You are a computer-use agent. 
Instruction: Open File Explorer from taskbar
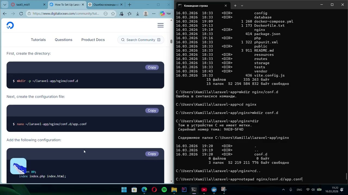(174, 190)
